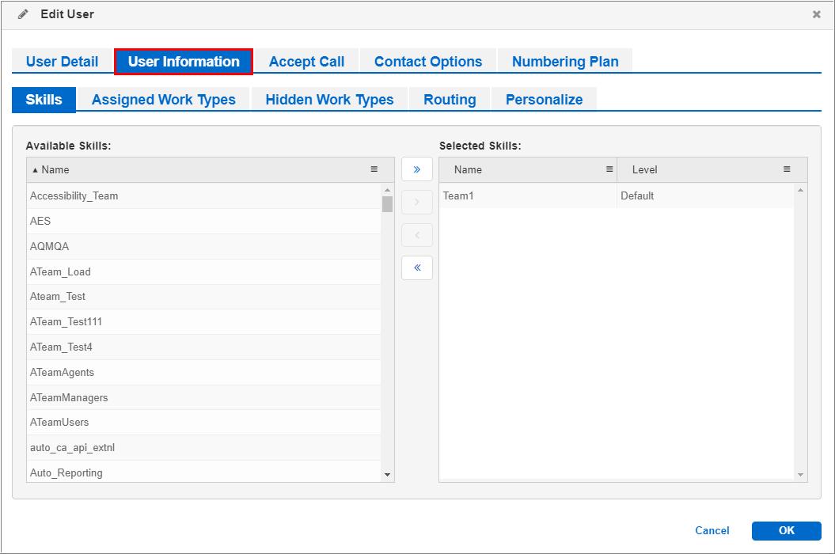Open the Routing tab

pyautogui.click(x=449, y=99)
